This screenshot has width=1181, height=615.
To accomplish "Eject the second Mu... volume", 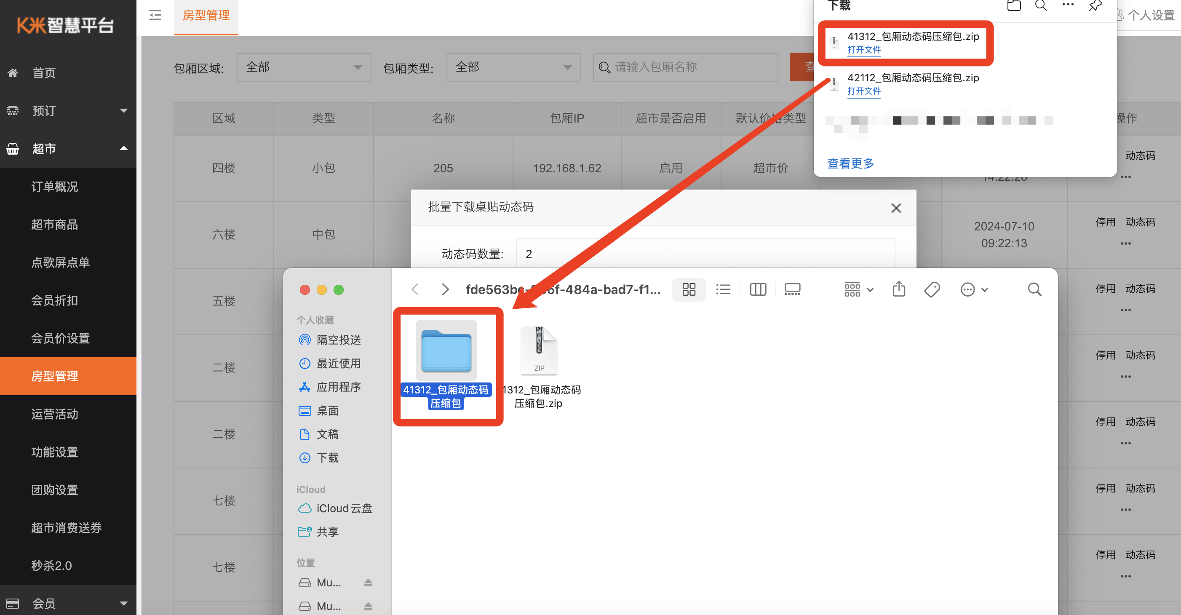I will coord(368,606).
